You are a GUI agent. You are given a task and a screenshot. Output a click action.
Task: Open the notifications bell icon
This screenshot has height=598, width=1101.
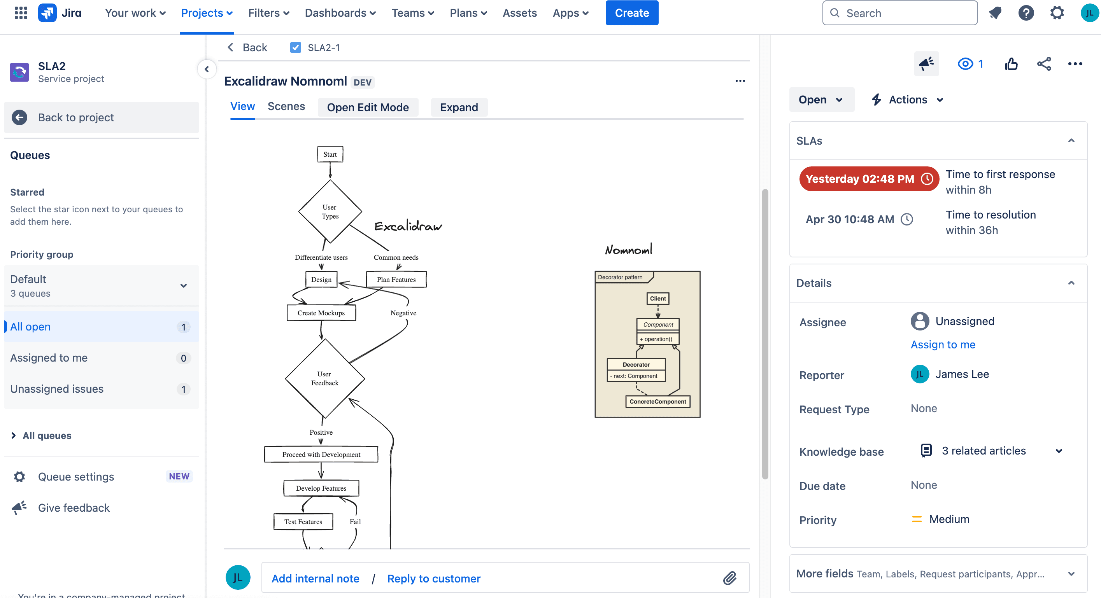[x=996, y=13]
